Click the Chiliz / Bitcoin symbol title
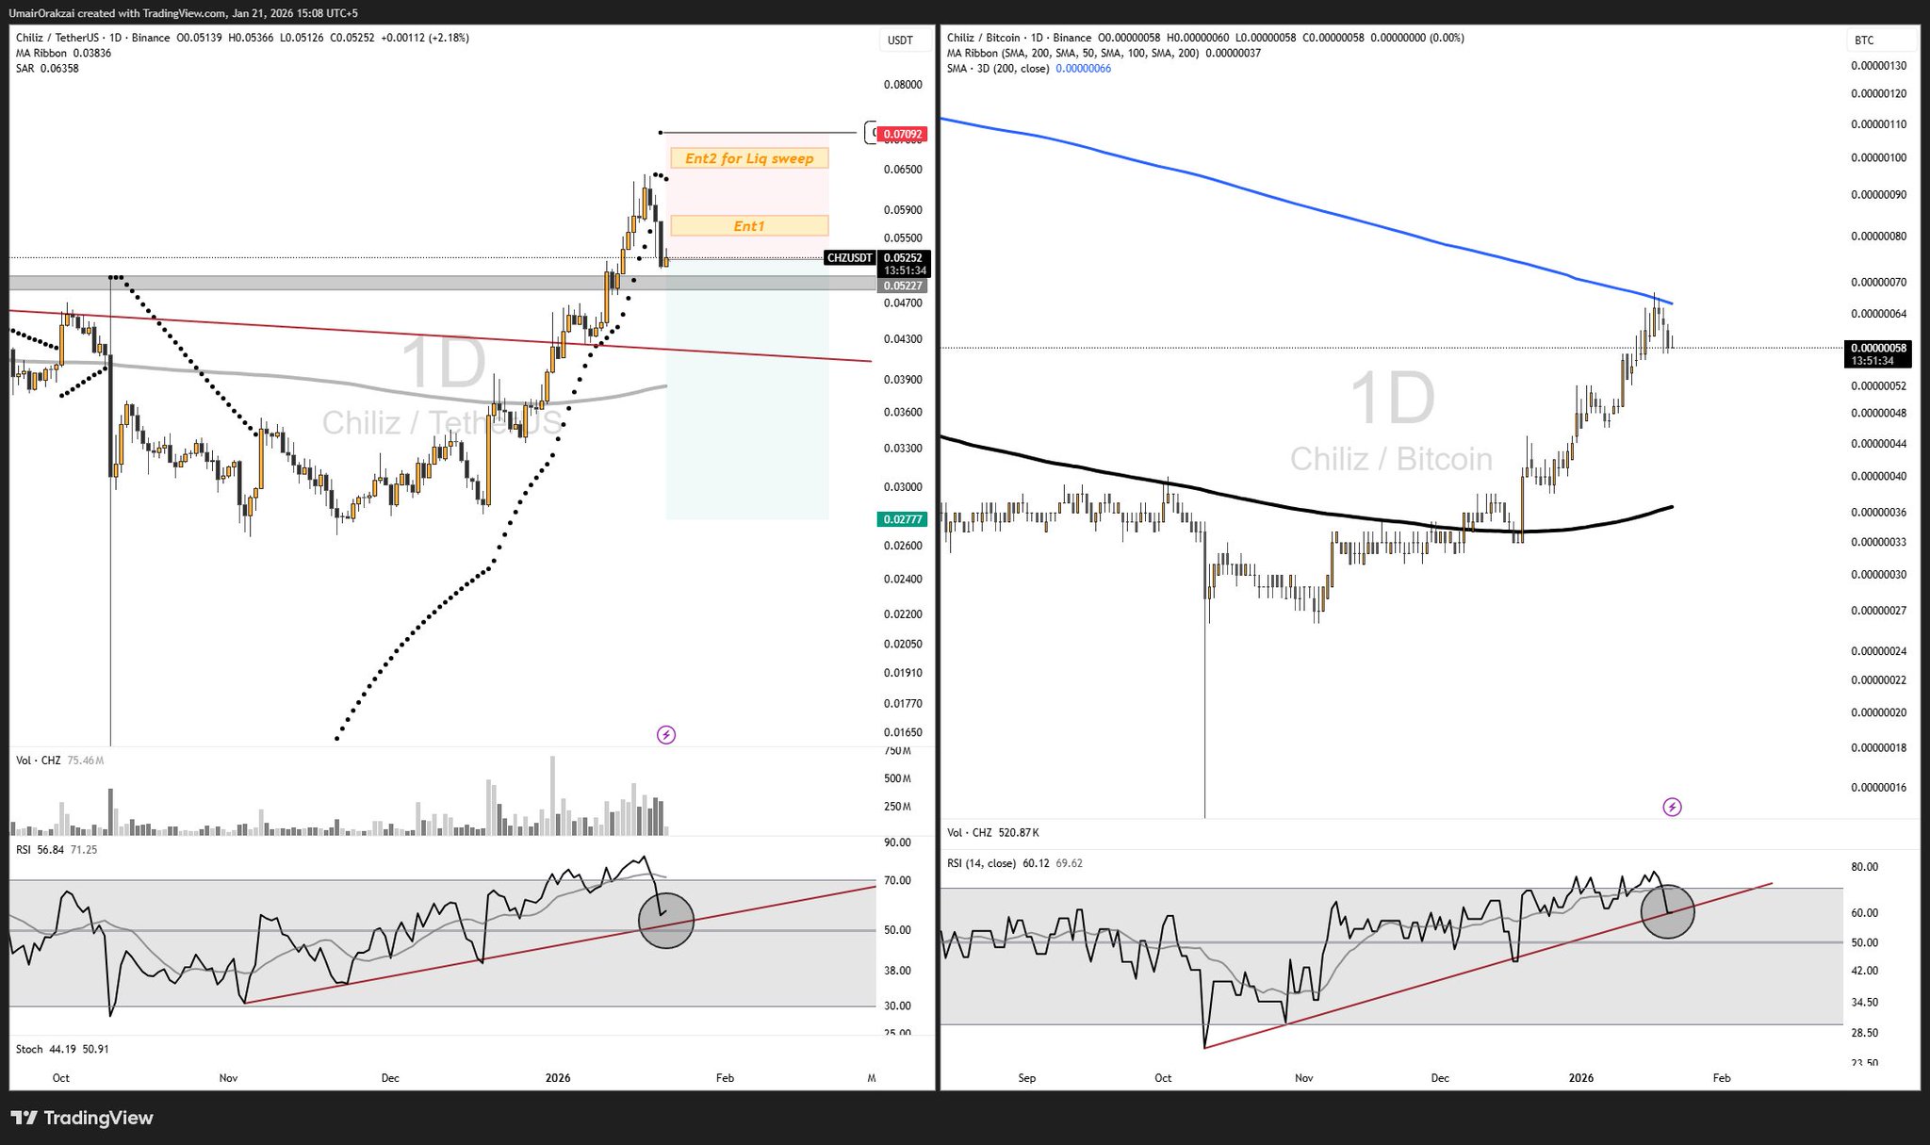 pyautogui.click(x=983, y=38)
